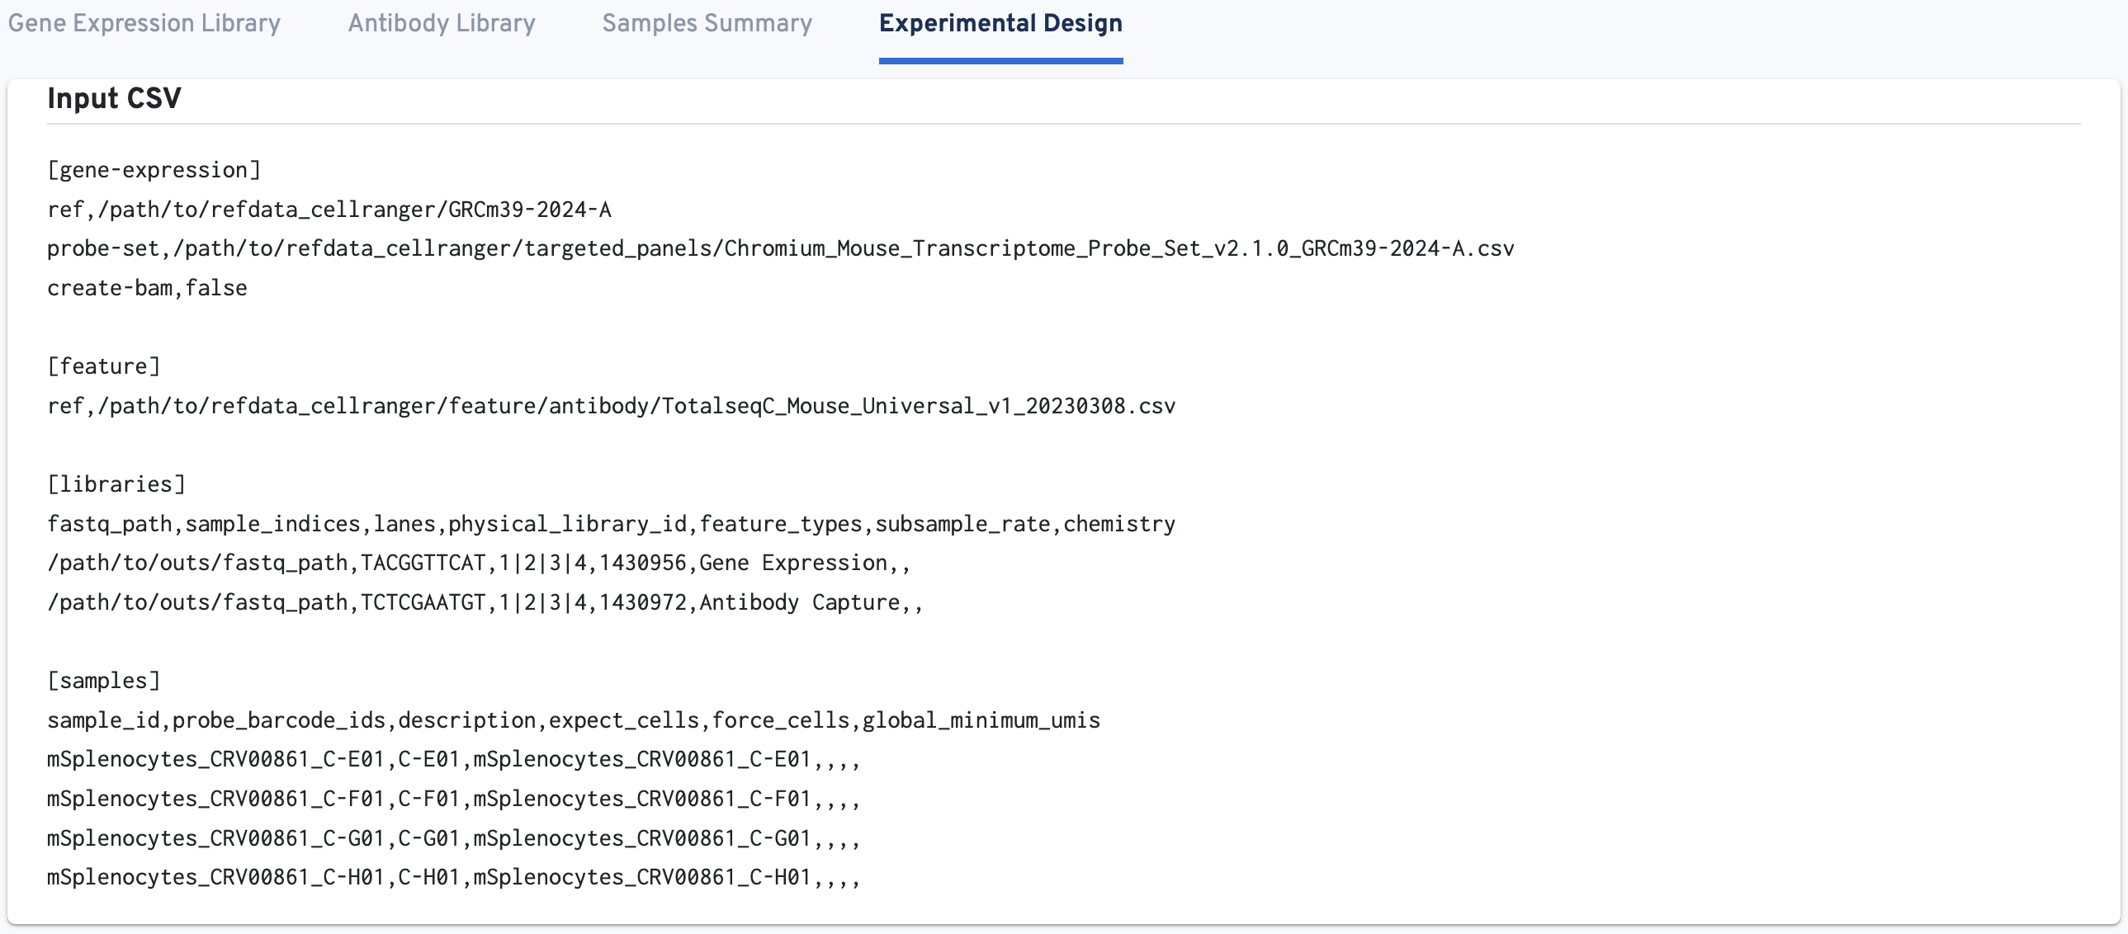This screenshot has height=934, width=2128.
Task: Click the [samples] section header
Action: (103, 682)
